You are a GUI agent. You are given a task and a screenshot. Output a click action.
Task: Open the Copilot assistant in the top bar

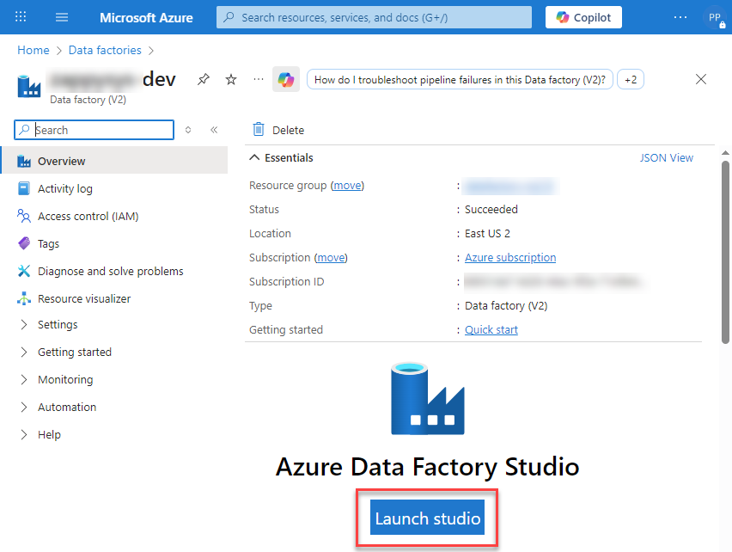point(583,17)
